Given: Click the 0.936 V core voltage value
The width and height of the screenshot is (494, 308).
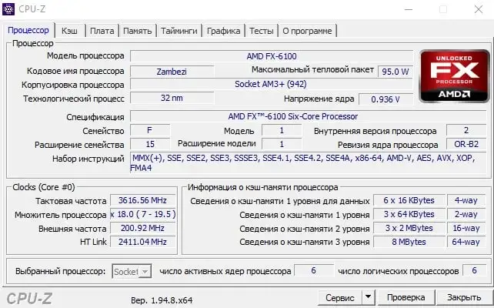Looking at the screenshot, I should [386, 99].
